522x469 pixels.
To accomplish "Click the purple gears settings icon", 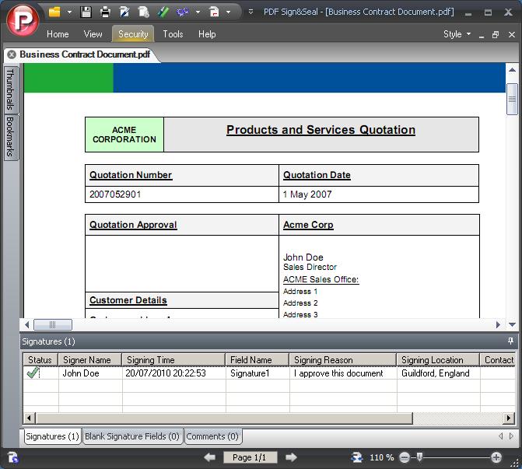I will [x=183, y=12].
